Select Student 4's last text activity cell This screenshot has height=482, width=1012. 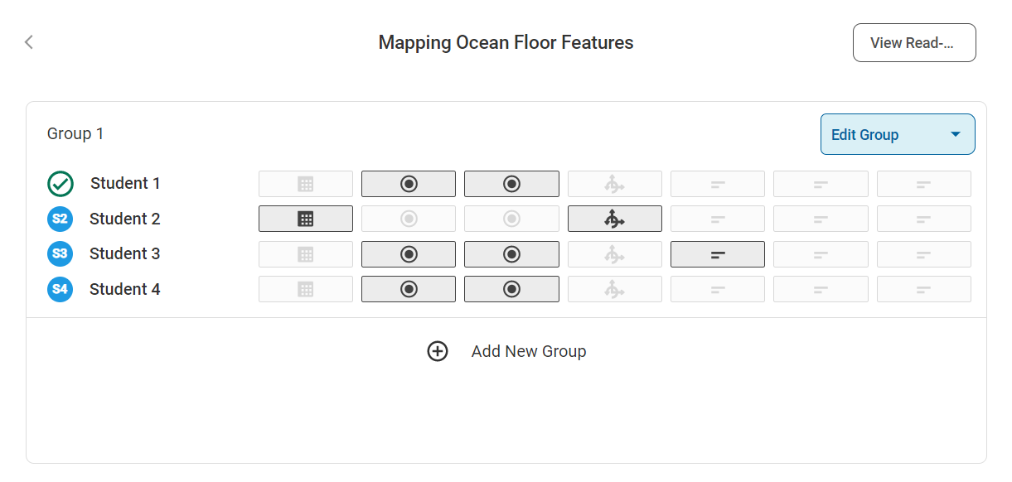click(923, 290)
